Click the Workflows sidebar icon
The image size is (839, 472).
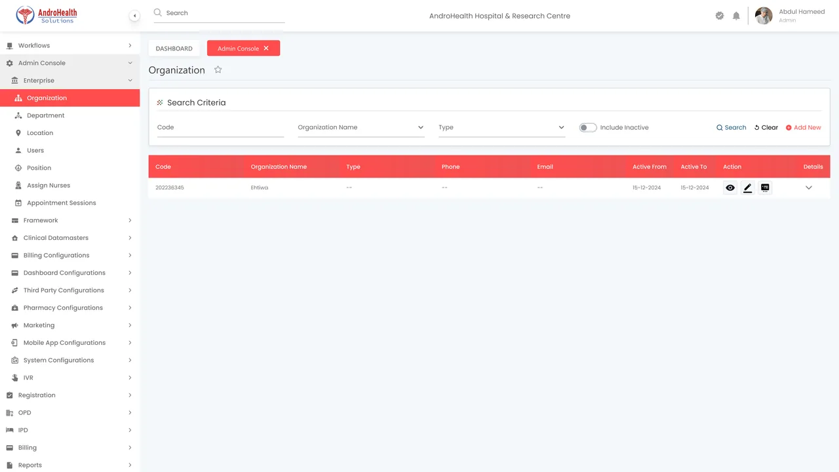pos(10,46)
